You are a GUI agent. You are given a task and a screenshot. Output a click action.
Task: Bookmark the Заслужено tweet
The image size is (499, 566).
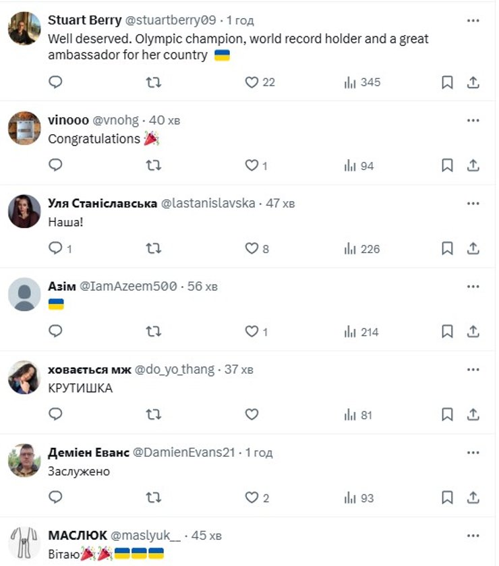click(x=446, y=498)
